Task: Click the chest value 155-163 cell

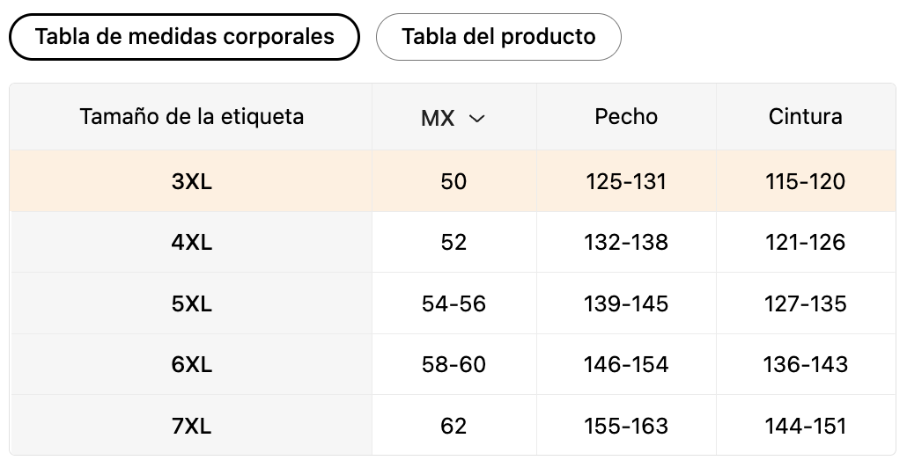Action: point(626,426)
